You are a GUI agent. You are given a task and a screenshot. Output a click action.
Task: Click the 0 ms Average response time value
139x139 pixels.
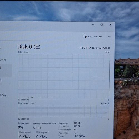37,127
